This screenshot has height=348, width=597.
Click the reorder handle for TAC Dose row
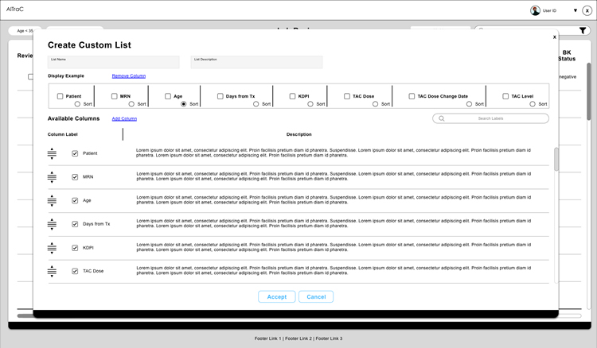[52, 271]
